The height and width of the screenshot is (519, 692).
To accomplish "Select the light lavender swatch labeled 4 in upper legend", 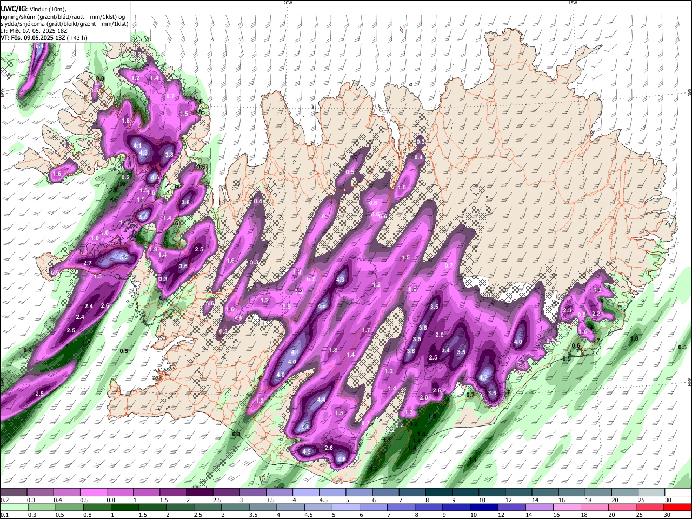I will pos(306,492).
